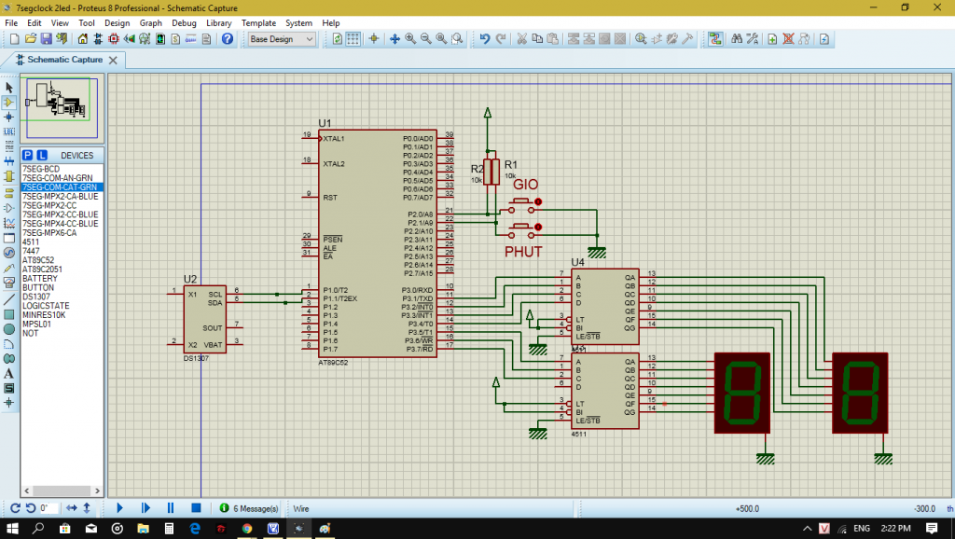Click the Save Project toolbar icon
Screen dimensions: 955x539
[46, 39]
